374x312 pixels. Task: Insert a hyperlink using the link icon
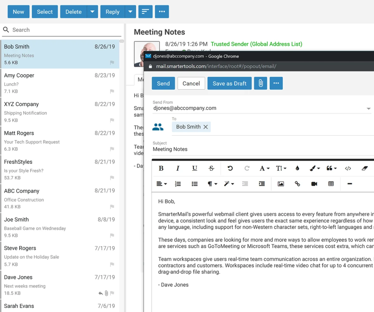pyautogui.click(x=297, y=184)
